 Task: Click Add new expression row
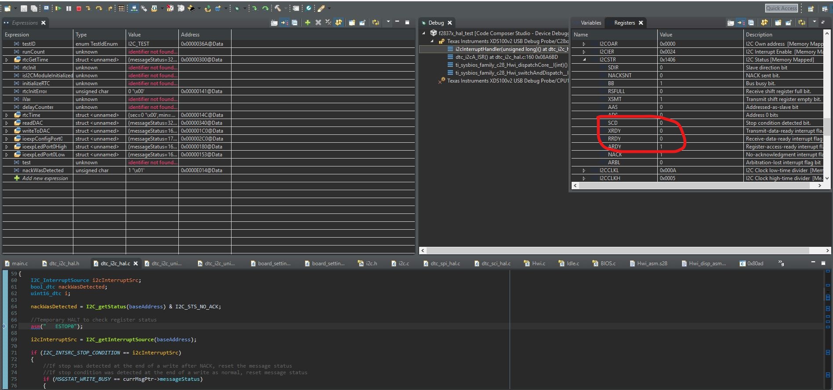pyautogui.click(x=45, y=178)
